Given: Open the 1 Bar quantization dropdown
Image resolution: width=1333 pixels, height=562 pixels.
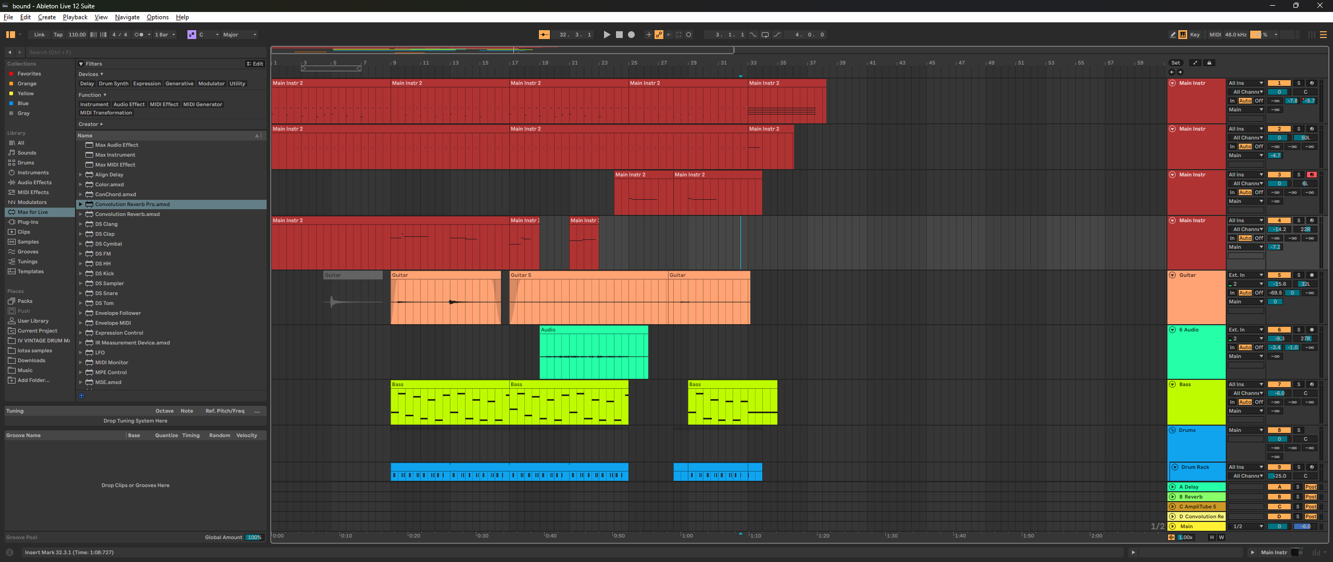Looking at the screenshot, I should [165, 35].
